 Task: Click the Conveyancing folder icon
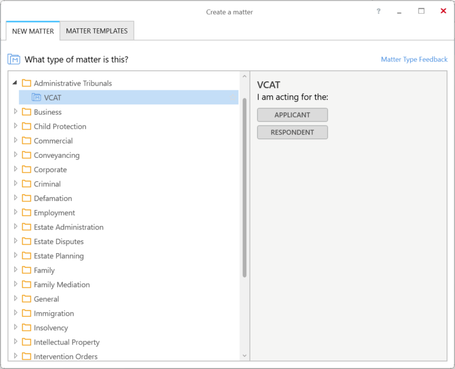26,155
